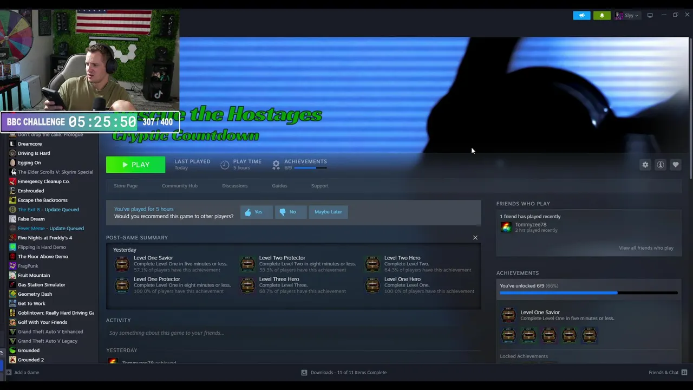The width and height of the screenshot is (693, 390).
Task: Select last unlocked achievement thumbnail in row
Action: click(589, 335)
